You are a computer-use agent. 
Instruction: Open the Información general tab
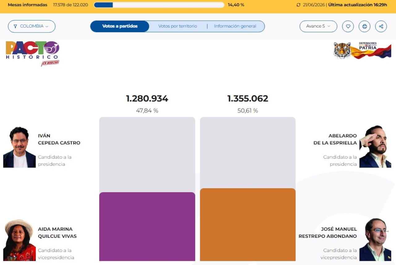(235, 26)
